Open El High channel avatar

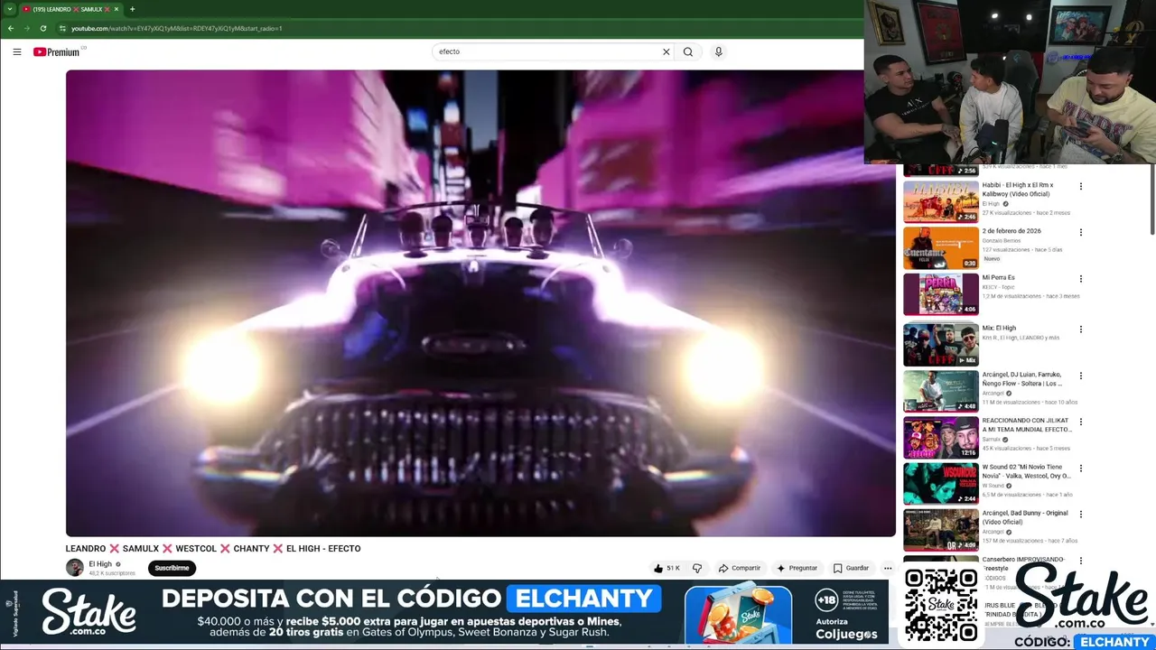74,568
